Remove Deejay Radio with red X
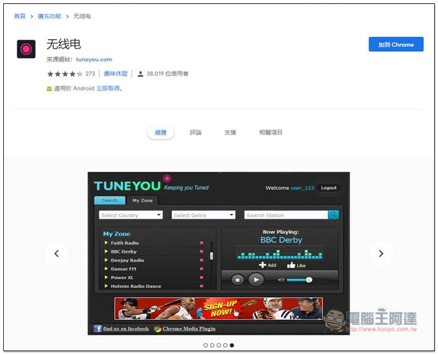 pyautogui.click(x=201, y=260)
